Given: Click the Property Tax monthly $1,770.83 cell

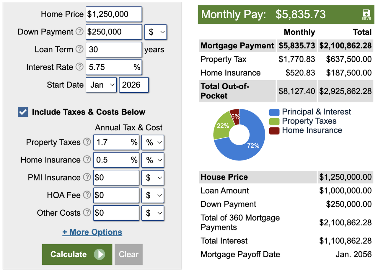Looking at the screenshot, I should (x=297, y=59).
